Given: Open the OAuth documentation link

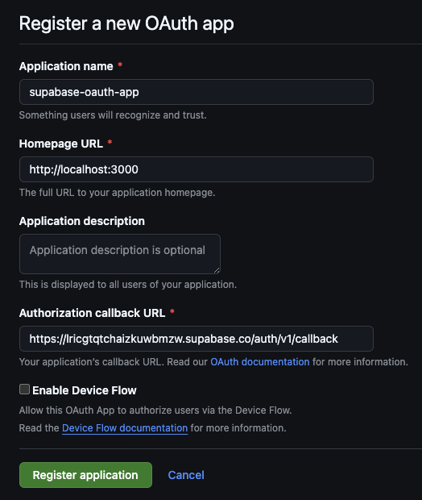Looking at the screenshot, I should tap(260, 362).
